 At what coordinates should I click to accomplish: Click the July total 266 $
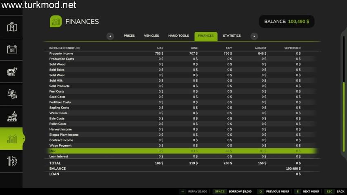click(228, 163)
